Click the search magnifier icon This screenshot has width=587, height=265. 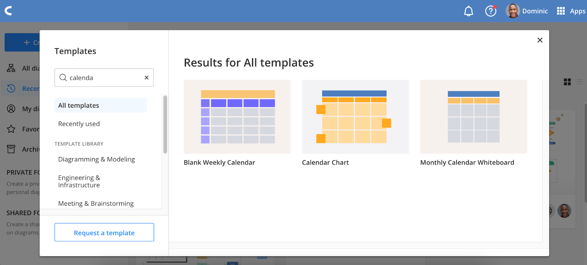[63, 78]
